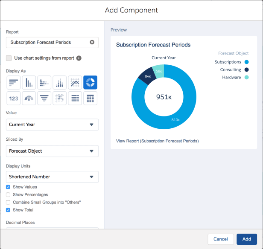Viewport: 263px width, 249px height.
Task: Select the gauge chart display type
Action: point(29,98)
